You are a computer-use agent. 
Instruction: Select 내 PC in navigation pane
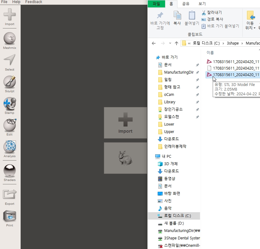click(163, 157)
